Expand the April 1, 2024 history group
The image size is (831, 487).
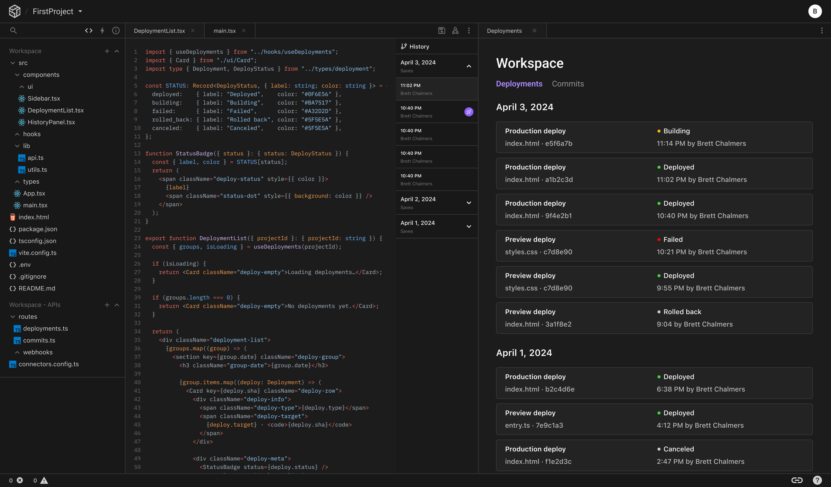[x=469, y=227]
